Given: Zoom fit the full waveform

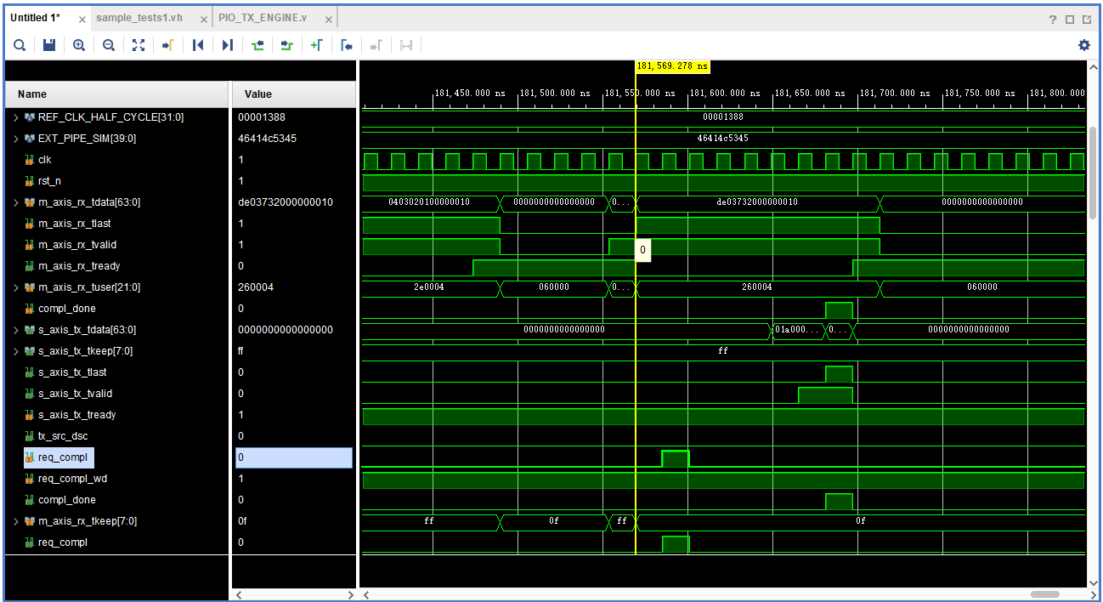Looking at the screenshot, I should [139, 45].
